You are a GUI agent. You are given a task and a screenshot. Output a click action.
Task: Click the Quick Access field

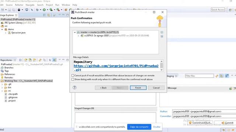click(x=218, y=10)
